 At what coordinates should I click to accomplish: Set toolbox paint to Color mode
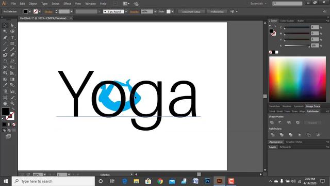click(x=4, y=125)
